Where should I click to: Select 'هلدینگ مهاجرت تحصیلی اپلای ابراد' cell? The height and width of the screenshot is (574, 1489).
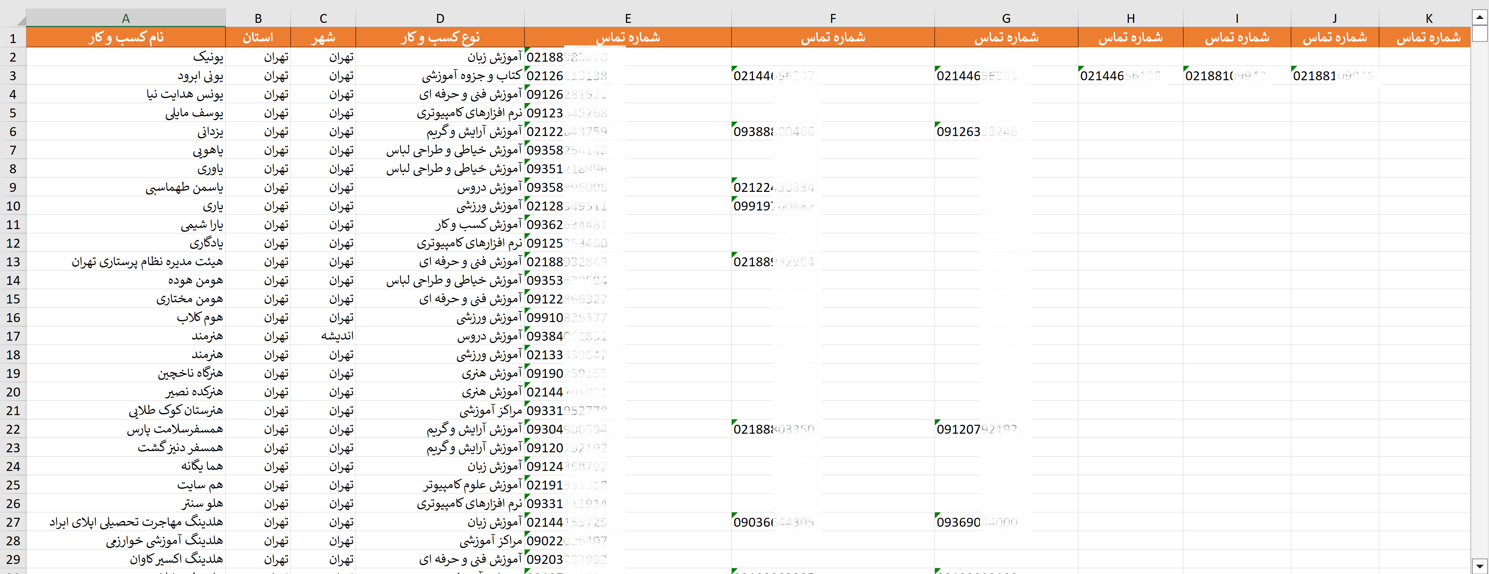click(125, 522)
